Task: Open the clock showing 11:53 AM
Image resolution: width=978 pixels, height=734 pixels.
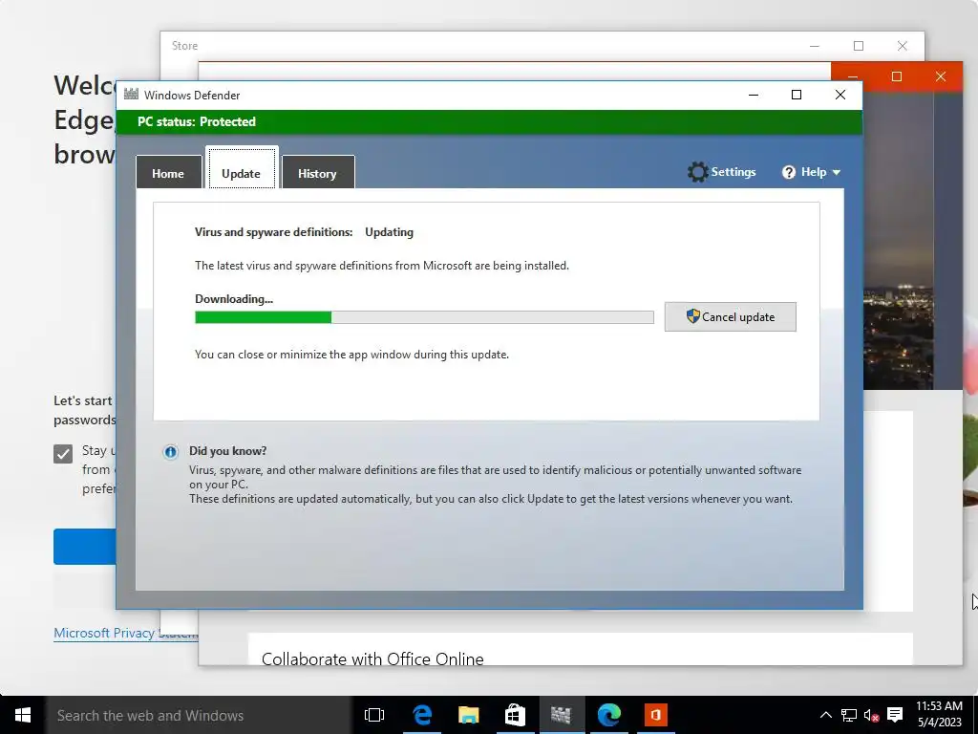Action: [940, 715]
